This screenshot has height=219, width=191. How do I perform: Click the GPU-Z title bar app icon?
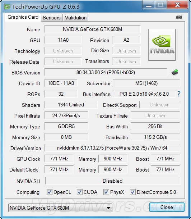[7, 6]
